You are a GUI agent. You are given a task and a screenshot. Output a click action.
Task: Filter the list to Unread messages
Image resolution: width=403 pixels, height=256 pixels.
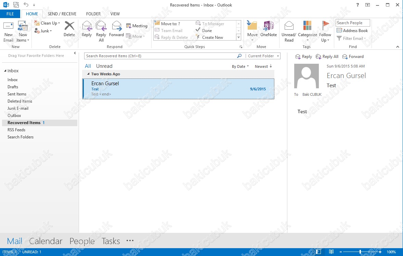[x=104, y=66]
